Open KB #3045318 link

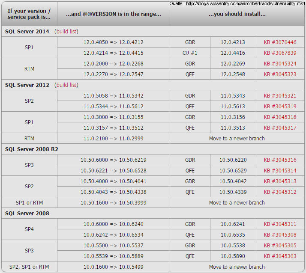[280, 117]
